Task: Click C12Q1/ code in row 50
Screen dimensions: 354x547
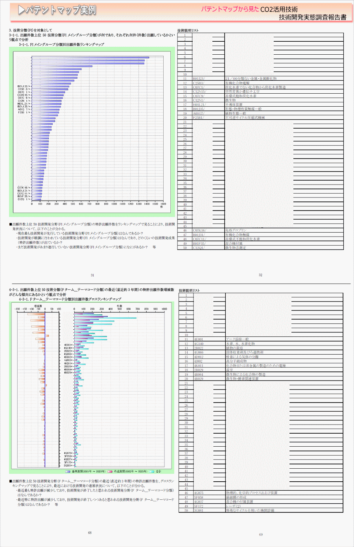Action: click(199, 248)
